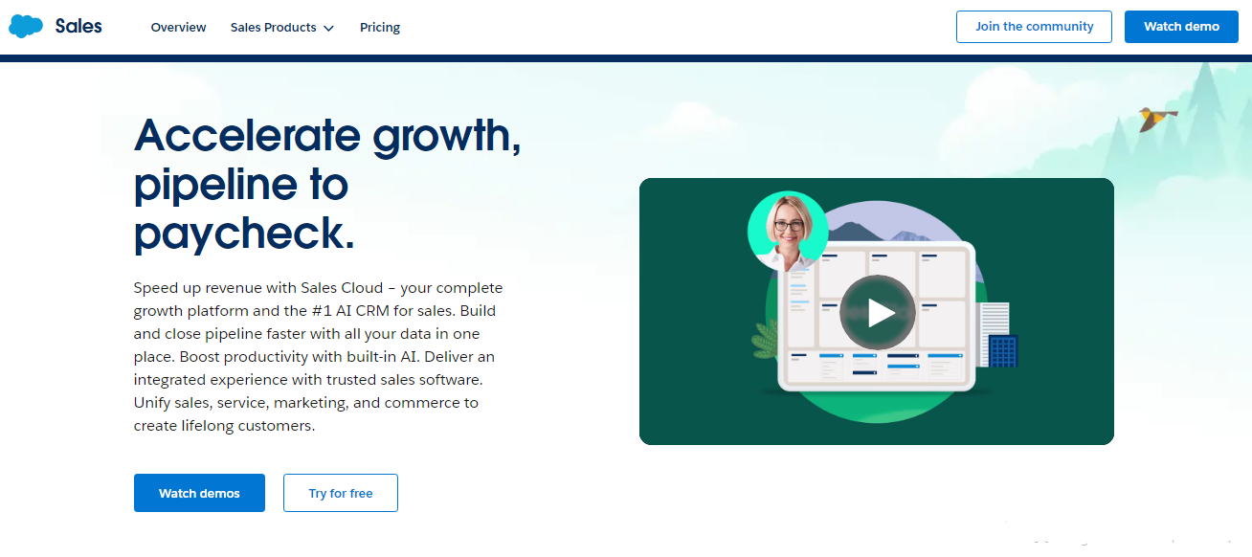Viewport: 1252px width, 557px height.
Task: Go to the Pricing page
Action: pyautogui.click(x=380, y=27)
